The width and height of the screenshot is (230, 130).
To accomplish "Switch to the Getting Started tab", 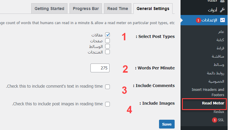I will click(49, 9).
